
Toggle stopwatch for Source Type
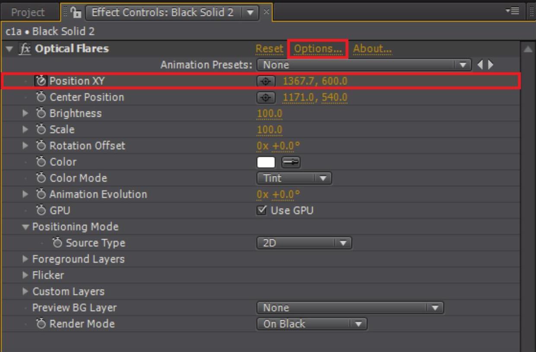(x=57, y=243)
